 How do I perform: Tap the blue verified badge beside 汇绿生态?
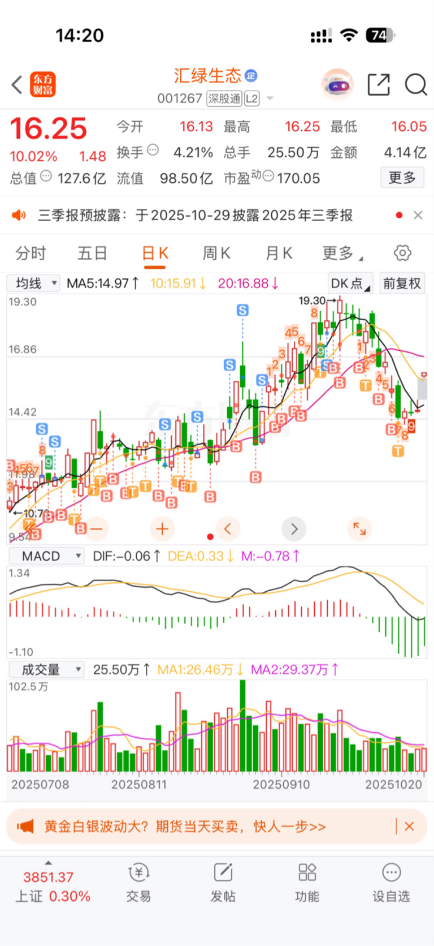point(251,75)
